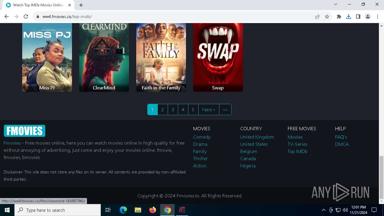Go to pagination page 2

(163, 109)
